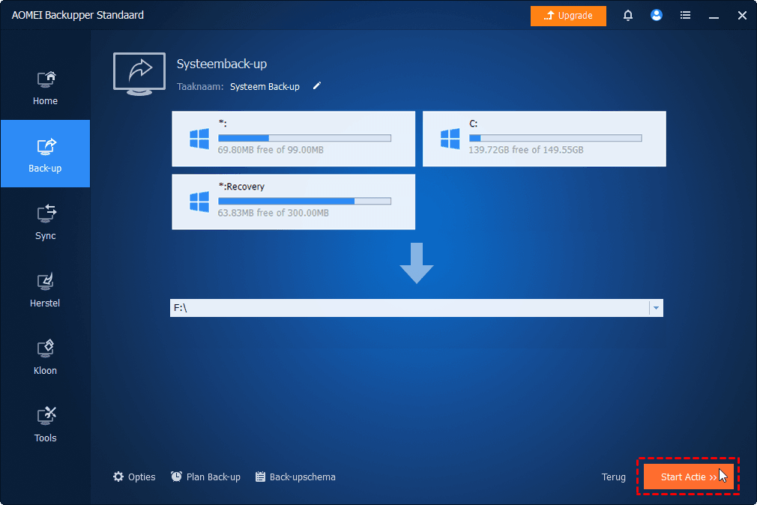The image size is (757, 505).
Task: Expand the destination path dropdown arrow
Action: pos(656,308)
